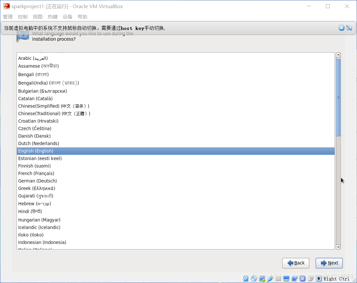Viewport: 357px width, 283px height.
Task: Select Arabic language
Action: click(x=175, y=58)
